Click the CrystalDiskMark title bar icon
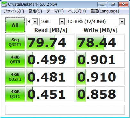The image size is (130, 118). (x=4, y=4)
